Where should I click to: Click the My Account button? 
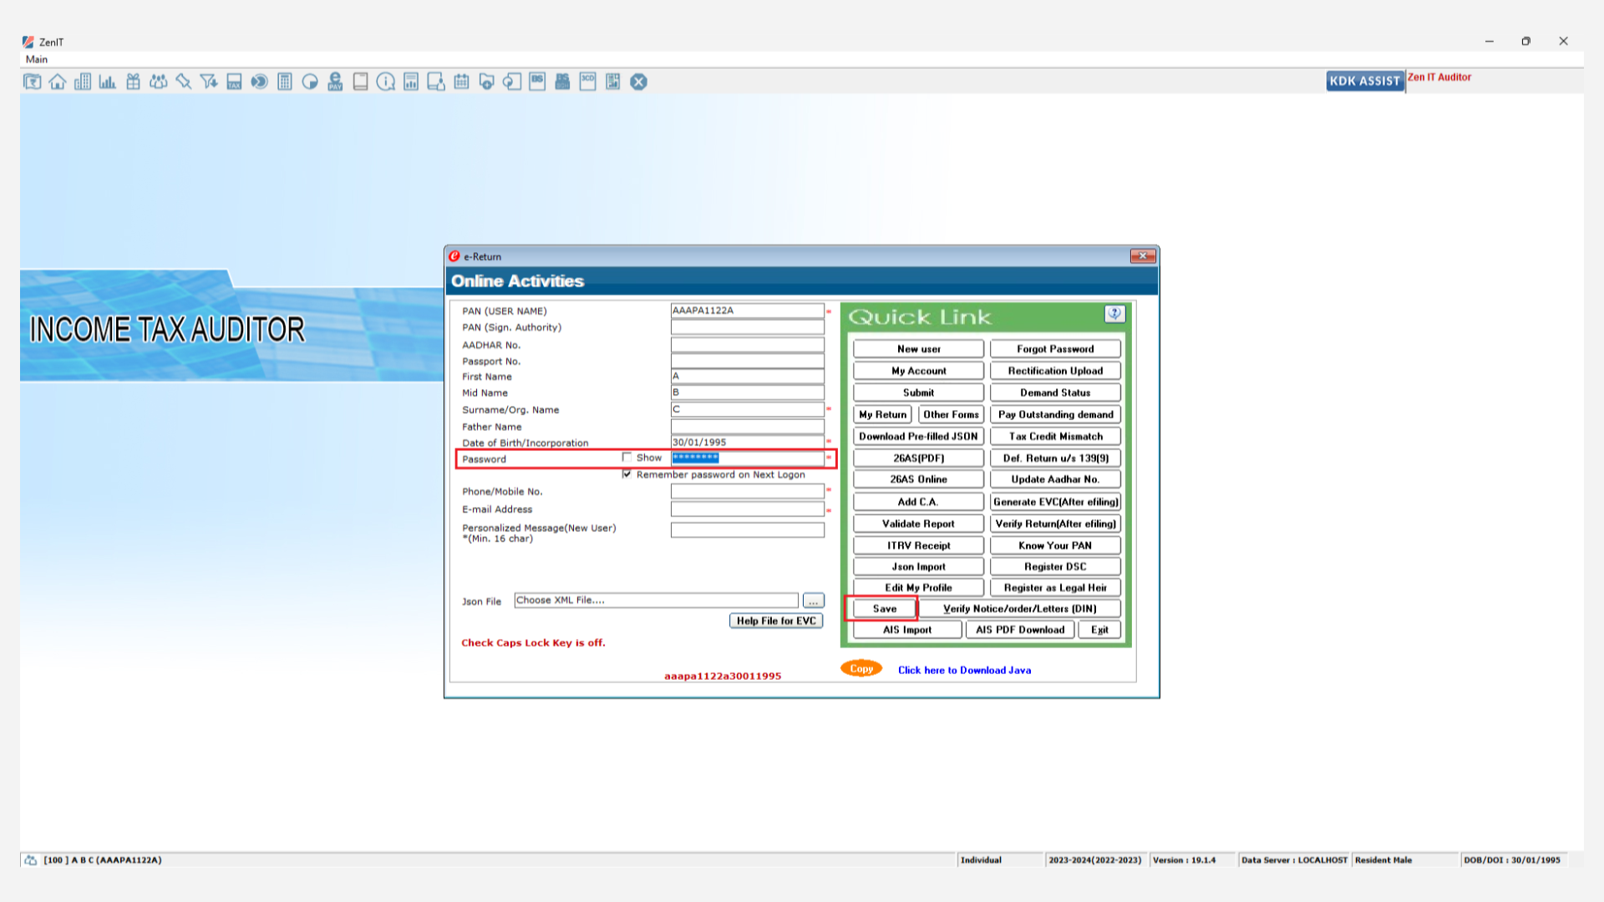coord(918,371)
